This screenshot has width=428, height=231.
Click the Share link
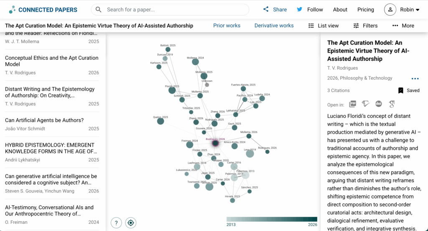275,10
